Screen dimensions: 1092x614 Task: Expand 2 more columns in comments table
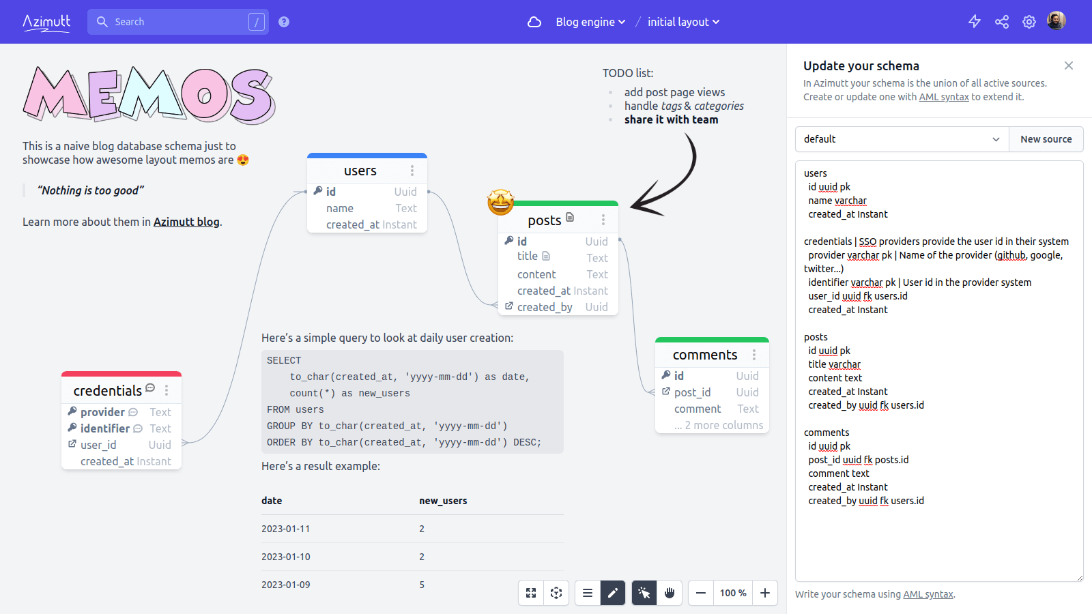[x=719, y=424]
